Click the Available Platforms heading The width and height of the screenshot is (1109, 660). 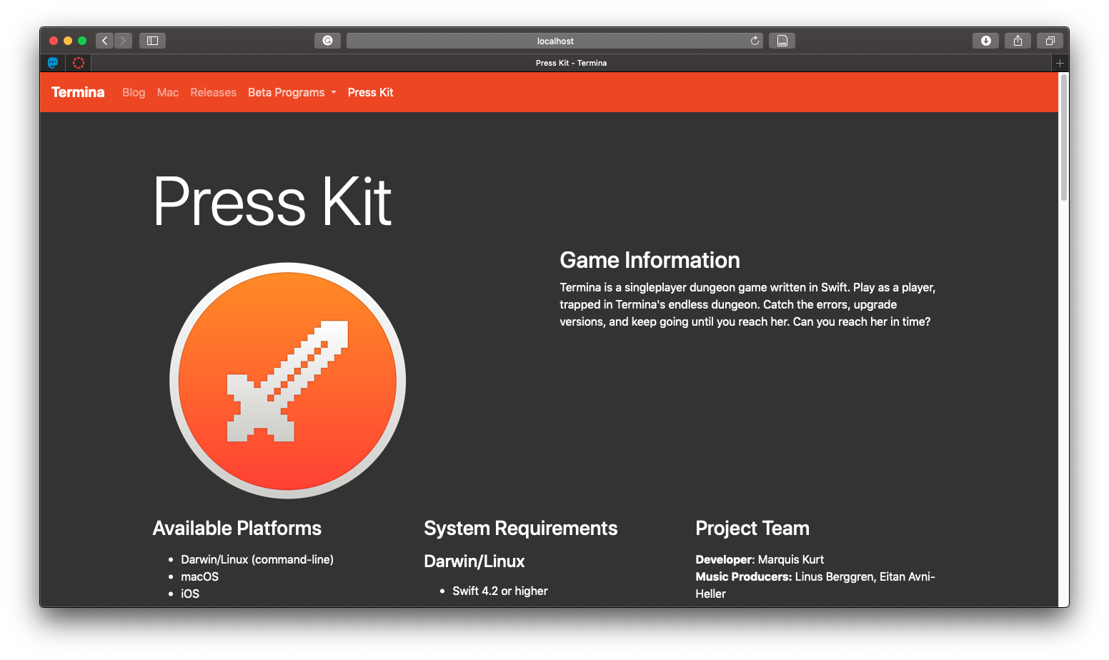(237, 528)
